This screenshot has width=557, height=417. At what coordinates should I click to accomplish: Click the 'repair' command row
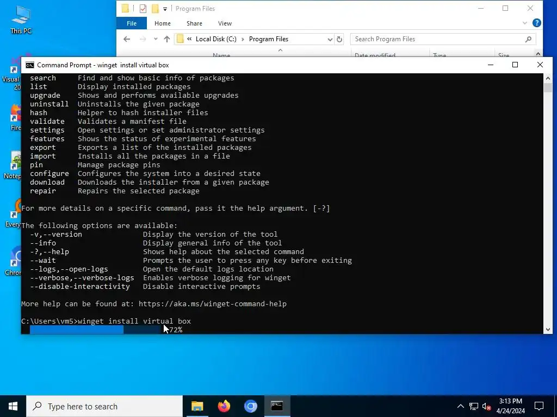pos(115,191)
